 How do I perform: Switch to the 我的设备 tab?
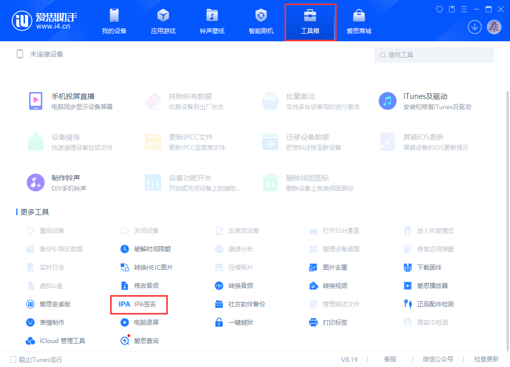click(x=114, y=20)
